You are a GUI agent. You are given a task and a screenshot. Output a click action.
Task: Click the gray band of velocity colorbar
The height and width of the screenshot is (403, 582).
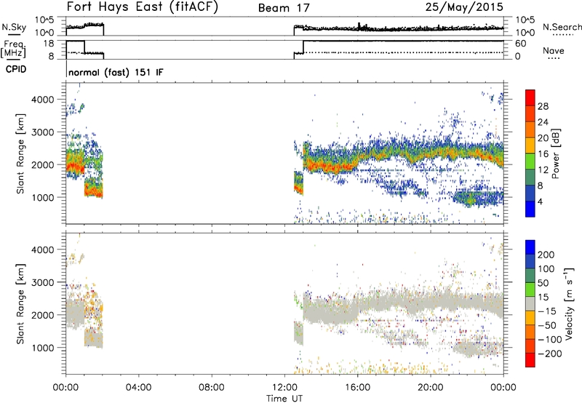[530, 304]
